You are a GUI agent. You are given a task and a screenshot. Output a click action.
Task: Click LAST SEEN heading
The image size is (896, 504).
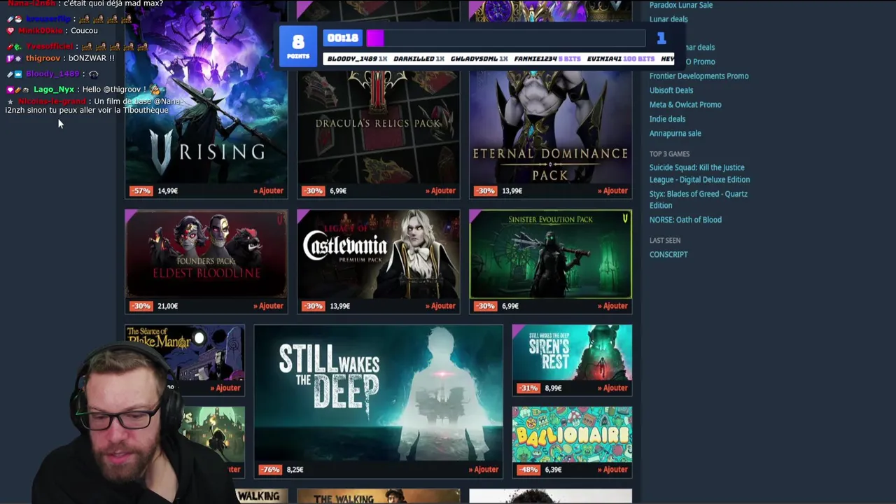[x=665, y=241]
